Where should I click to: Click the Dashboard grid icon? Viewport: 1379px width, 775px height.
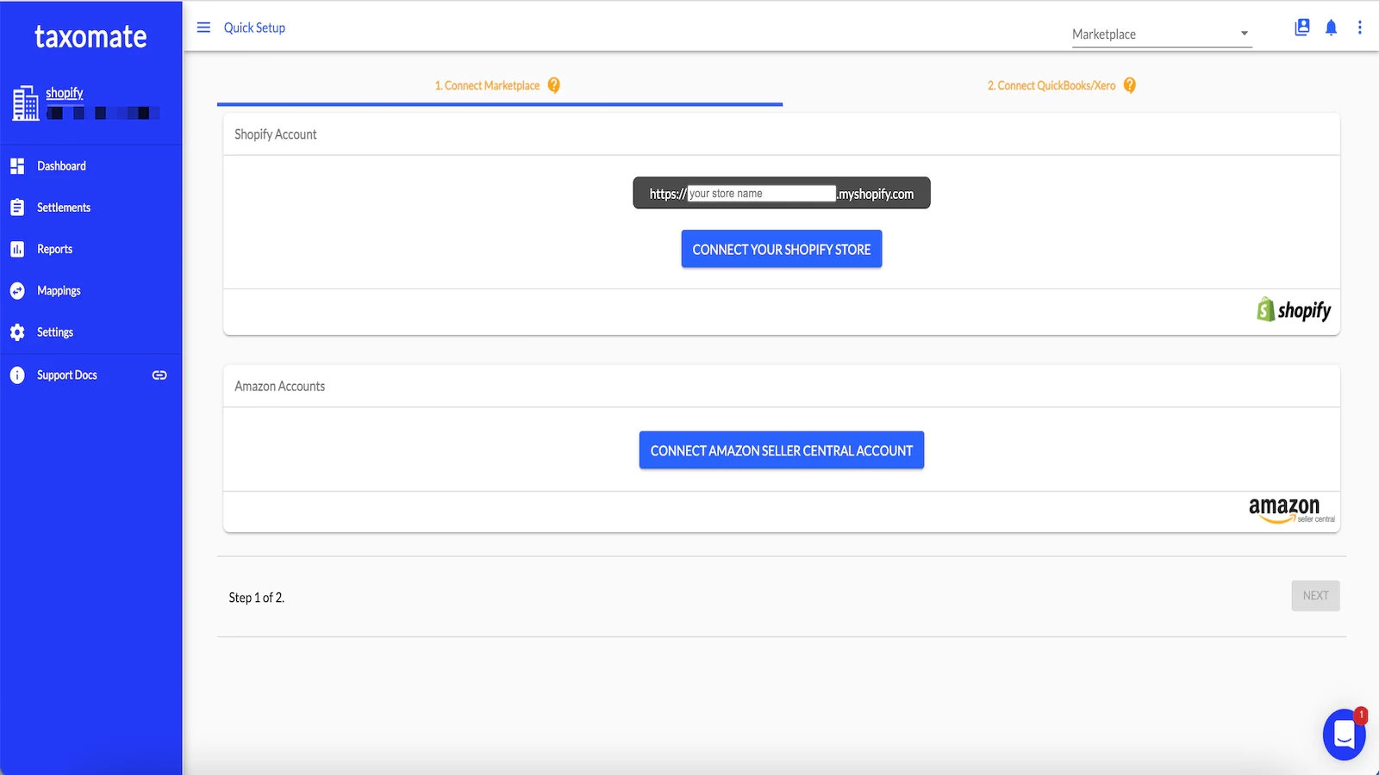[17, 166]
